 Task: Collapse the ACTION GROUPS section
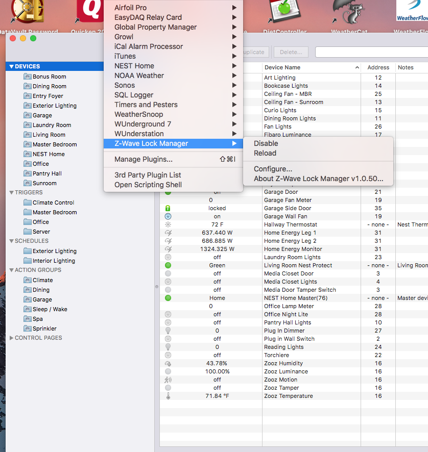tap(12, 270)
